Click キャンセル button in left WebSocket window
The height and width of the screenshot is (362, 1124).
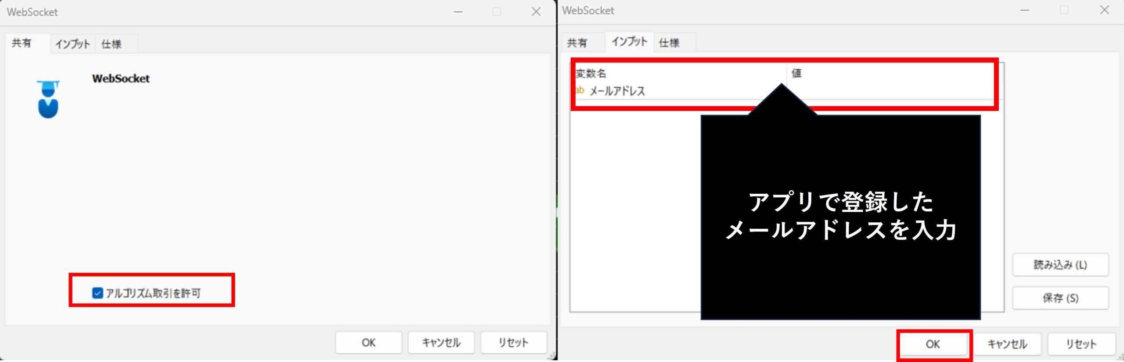[441, 342]
